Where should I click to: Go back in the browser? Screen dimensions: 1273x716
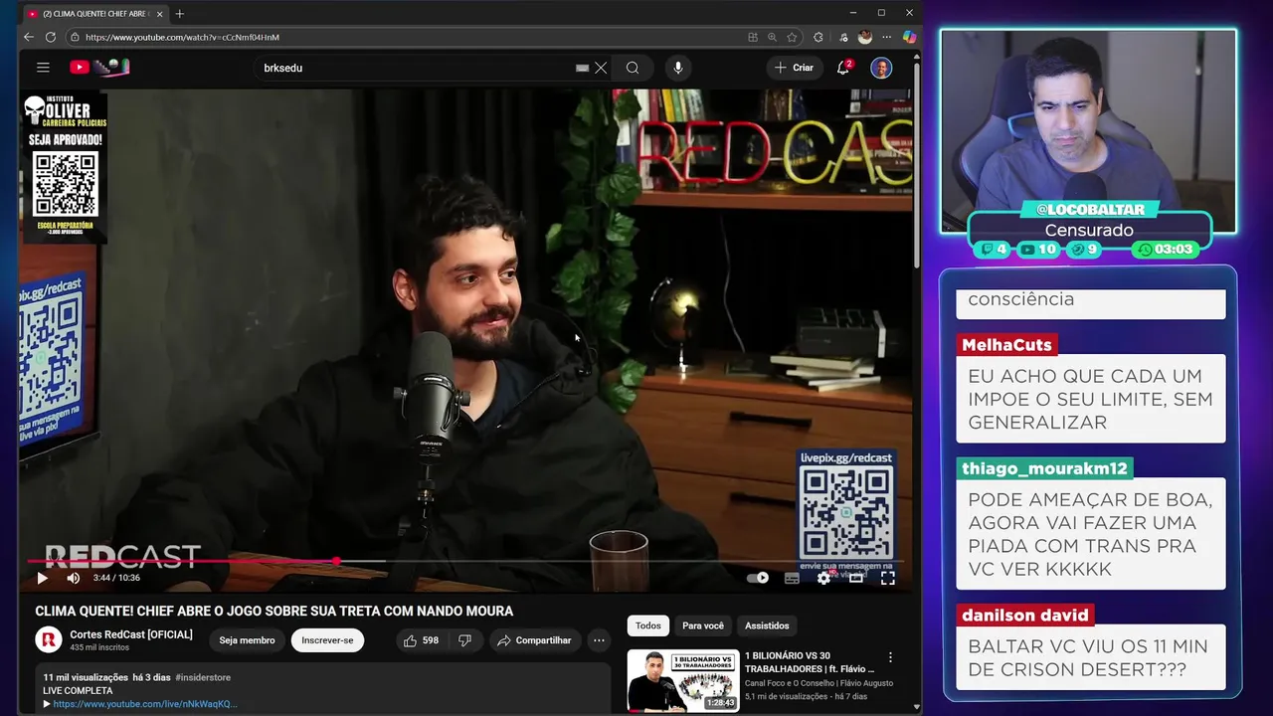pyautogui.click(x=29, y=37)
